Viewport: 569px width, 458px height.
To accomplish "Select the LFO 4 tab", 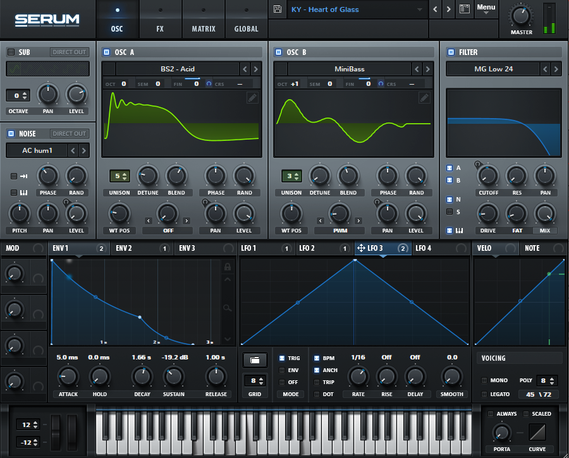I will tap(441, 248).
